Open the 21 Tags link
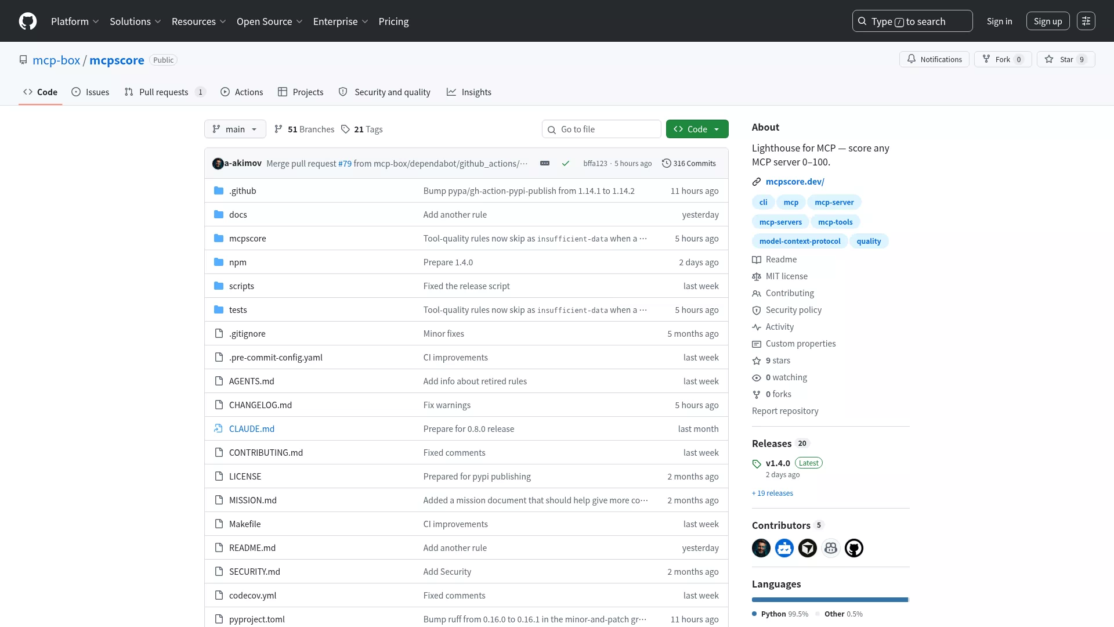 pos(361,129)
